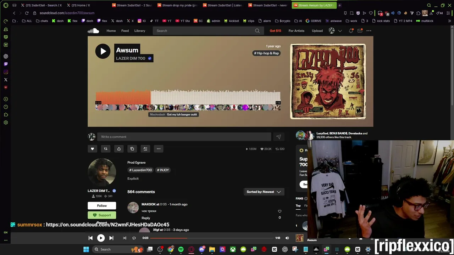454x255 pixels.
Task: Open the More options ellipsis under the comment box
Action: click(159, 149)
